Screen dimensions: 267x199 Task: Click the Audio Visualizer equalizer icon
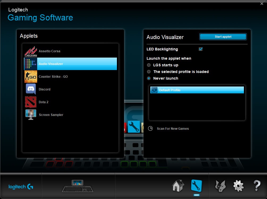pos(31,64)
